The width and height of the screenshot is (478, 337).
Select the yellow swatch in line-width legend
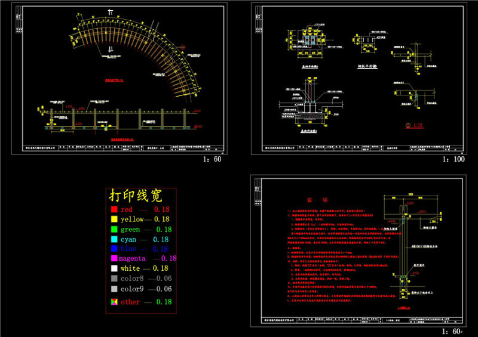pyautogui.click(x=113, y=219)
